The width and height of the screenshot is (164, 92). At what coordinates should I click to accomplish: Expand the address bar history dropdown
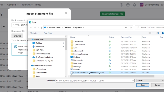coord(126,28)
